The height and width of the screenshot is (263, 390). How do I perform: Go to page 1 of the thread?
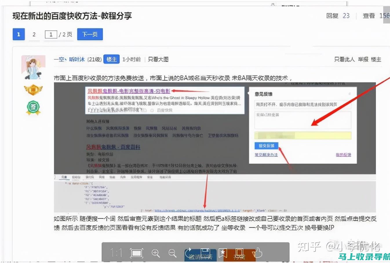[19, 34]
